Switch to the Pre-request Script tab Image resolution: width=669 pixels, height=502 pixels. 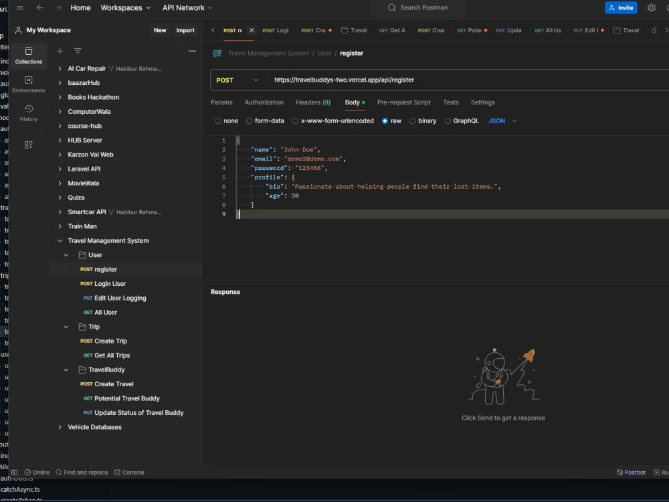pos(404,103)
